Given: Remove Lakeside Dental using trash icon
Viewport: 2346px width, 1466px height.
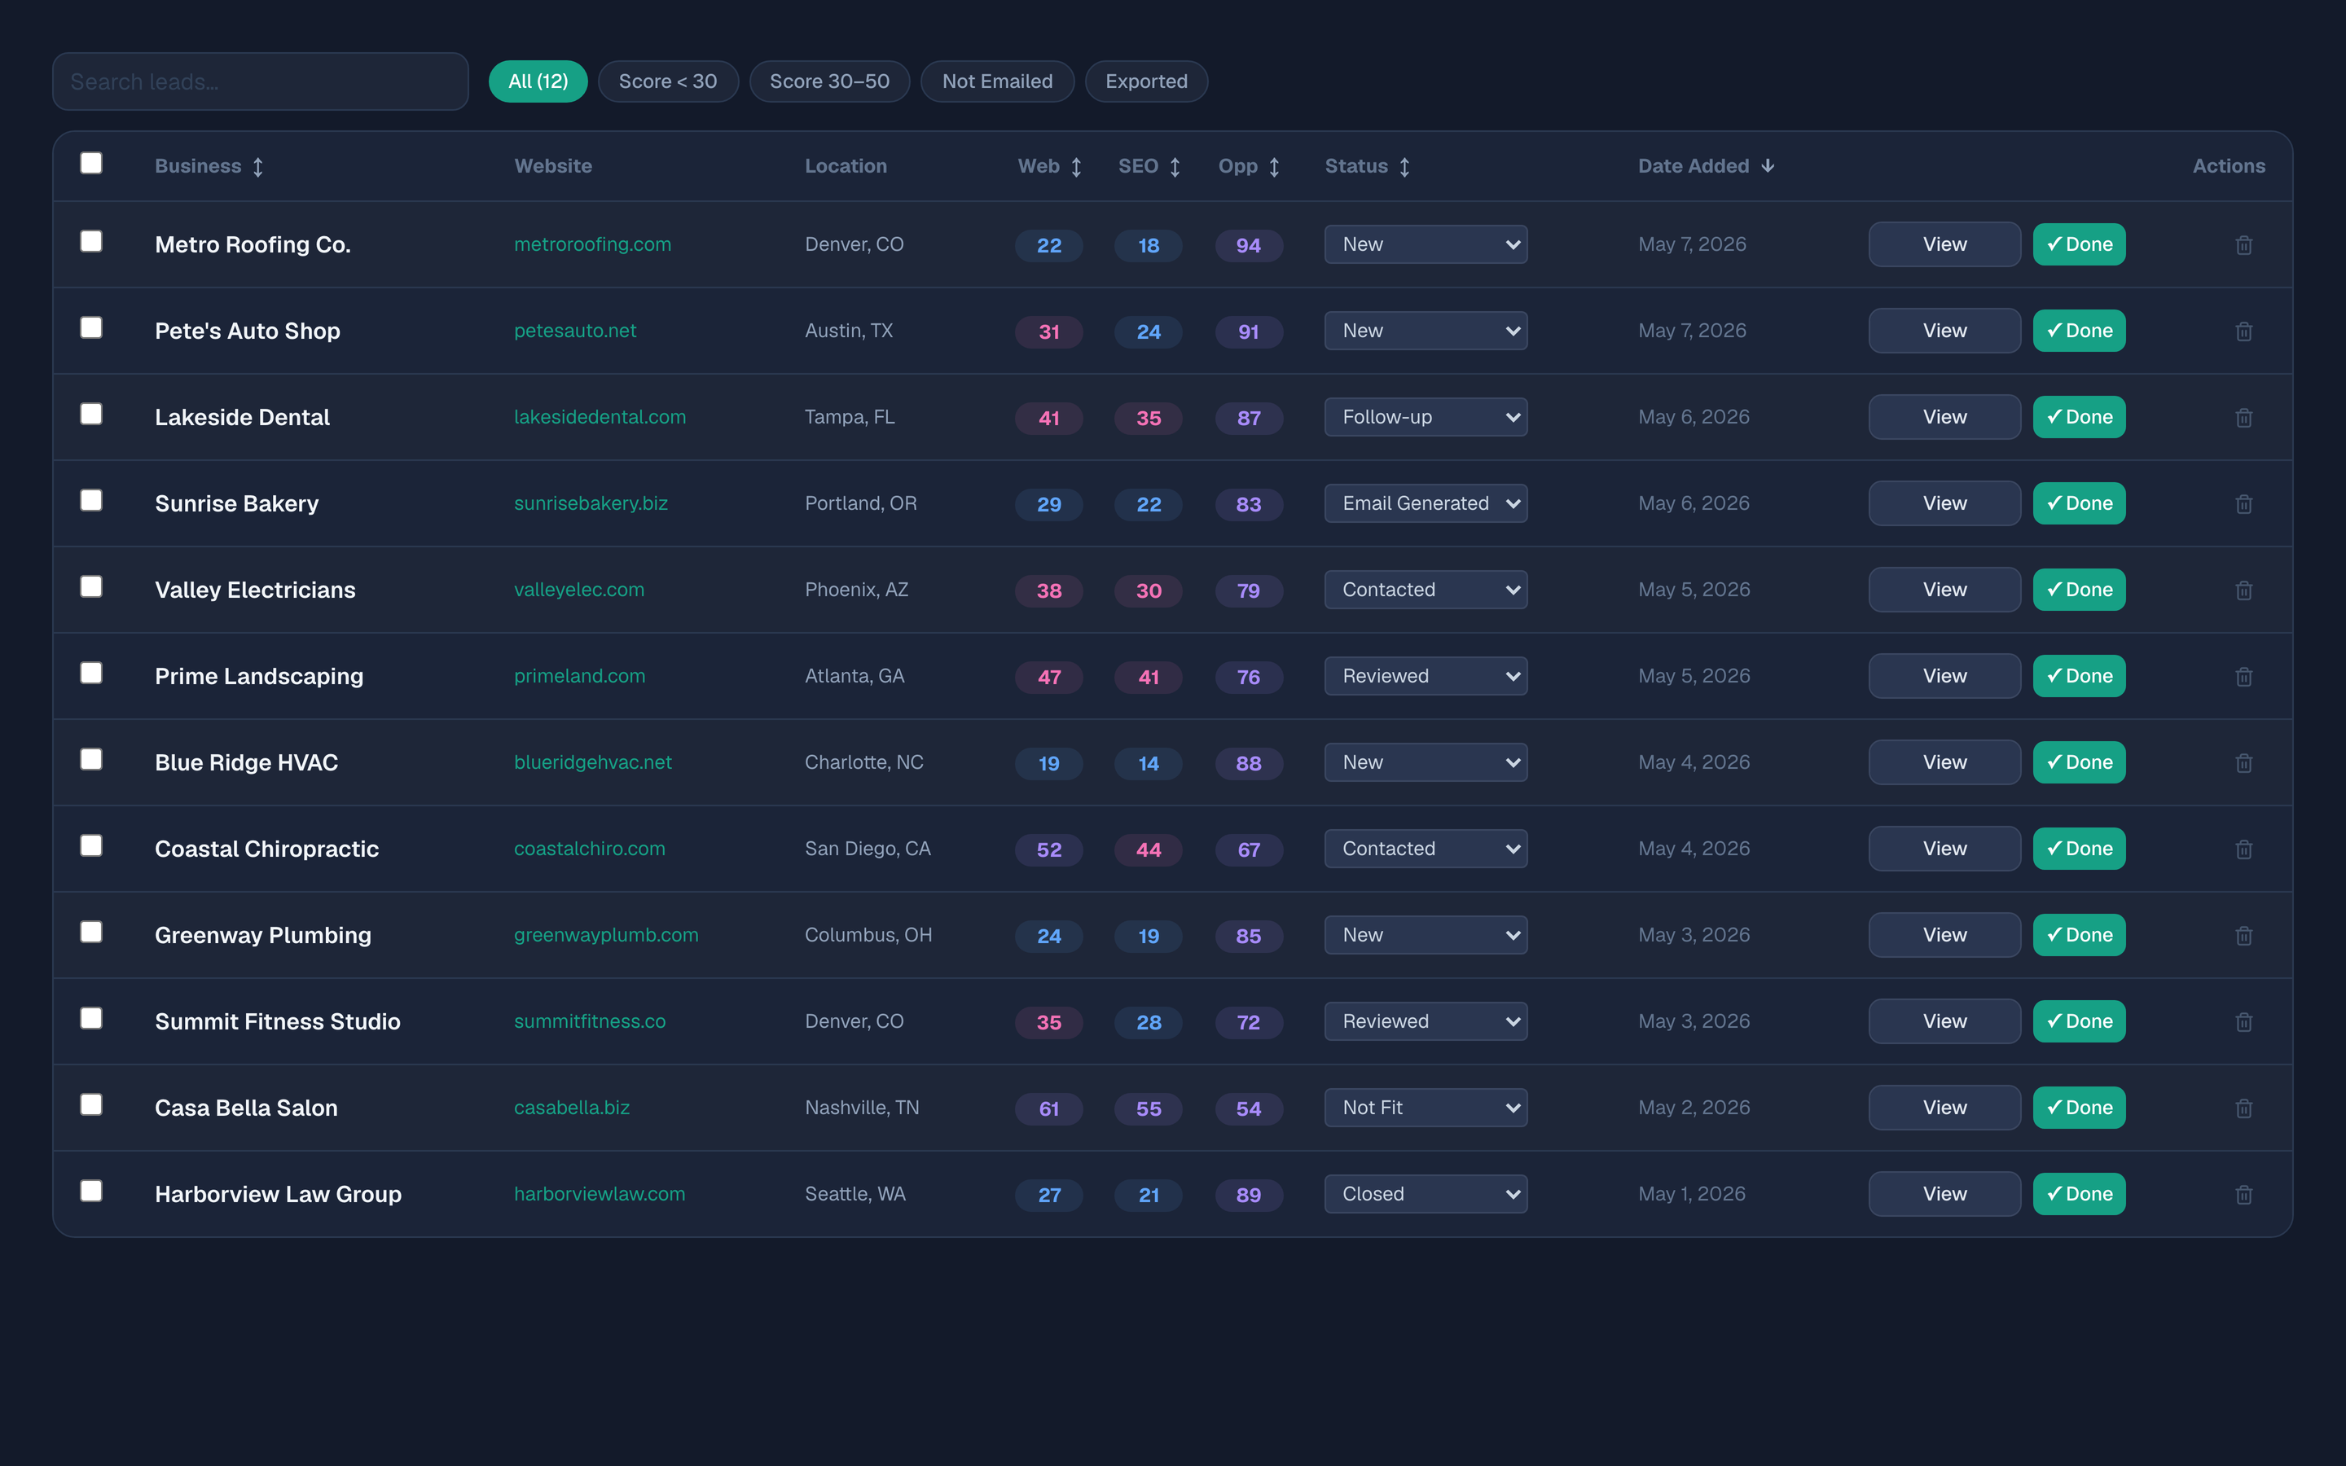Looking at the screenshot, I should click(x=2243, y=418).
